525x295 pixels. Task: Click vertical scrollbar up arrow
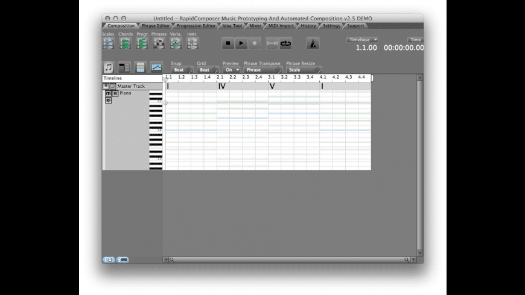420,78
